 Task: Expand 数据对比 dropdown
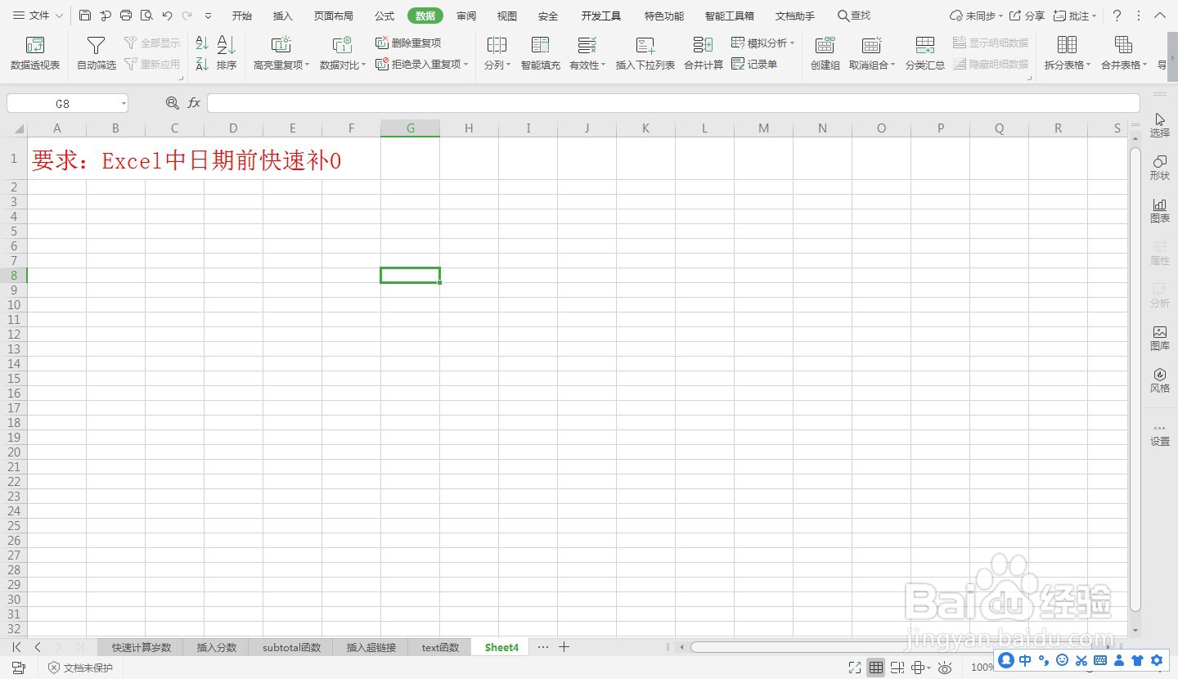tap(364, 65)
